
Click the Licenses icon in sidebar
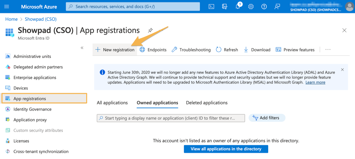[x=8, y=141]
